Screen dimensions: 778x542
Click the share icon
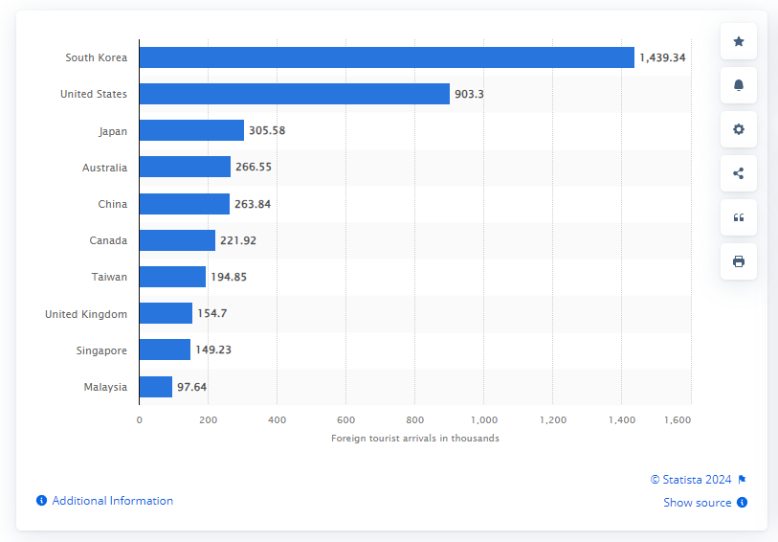738,173
